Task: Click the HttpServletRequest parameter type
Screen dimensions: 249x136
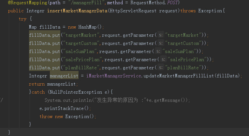Action: 133,11
